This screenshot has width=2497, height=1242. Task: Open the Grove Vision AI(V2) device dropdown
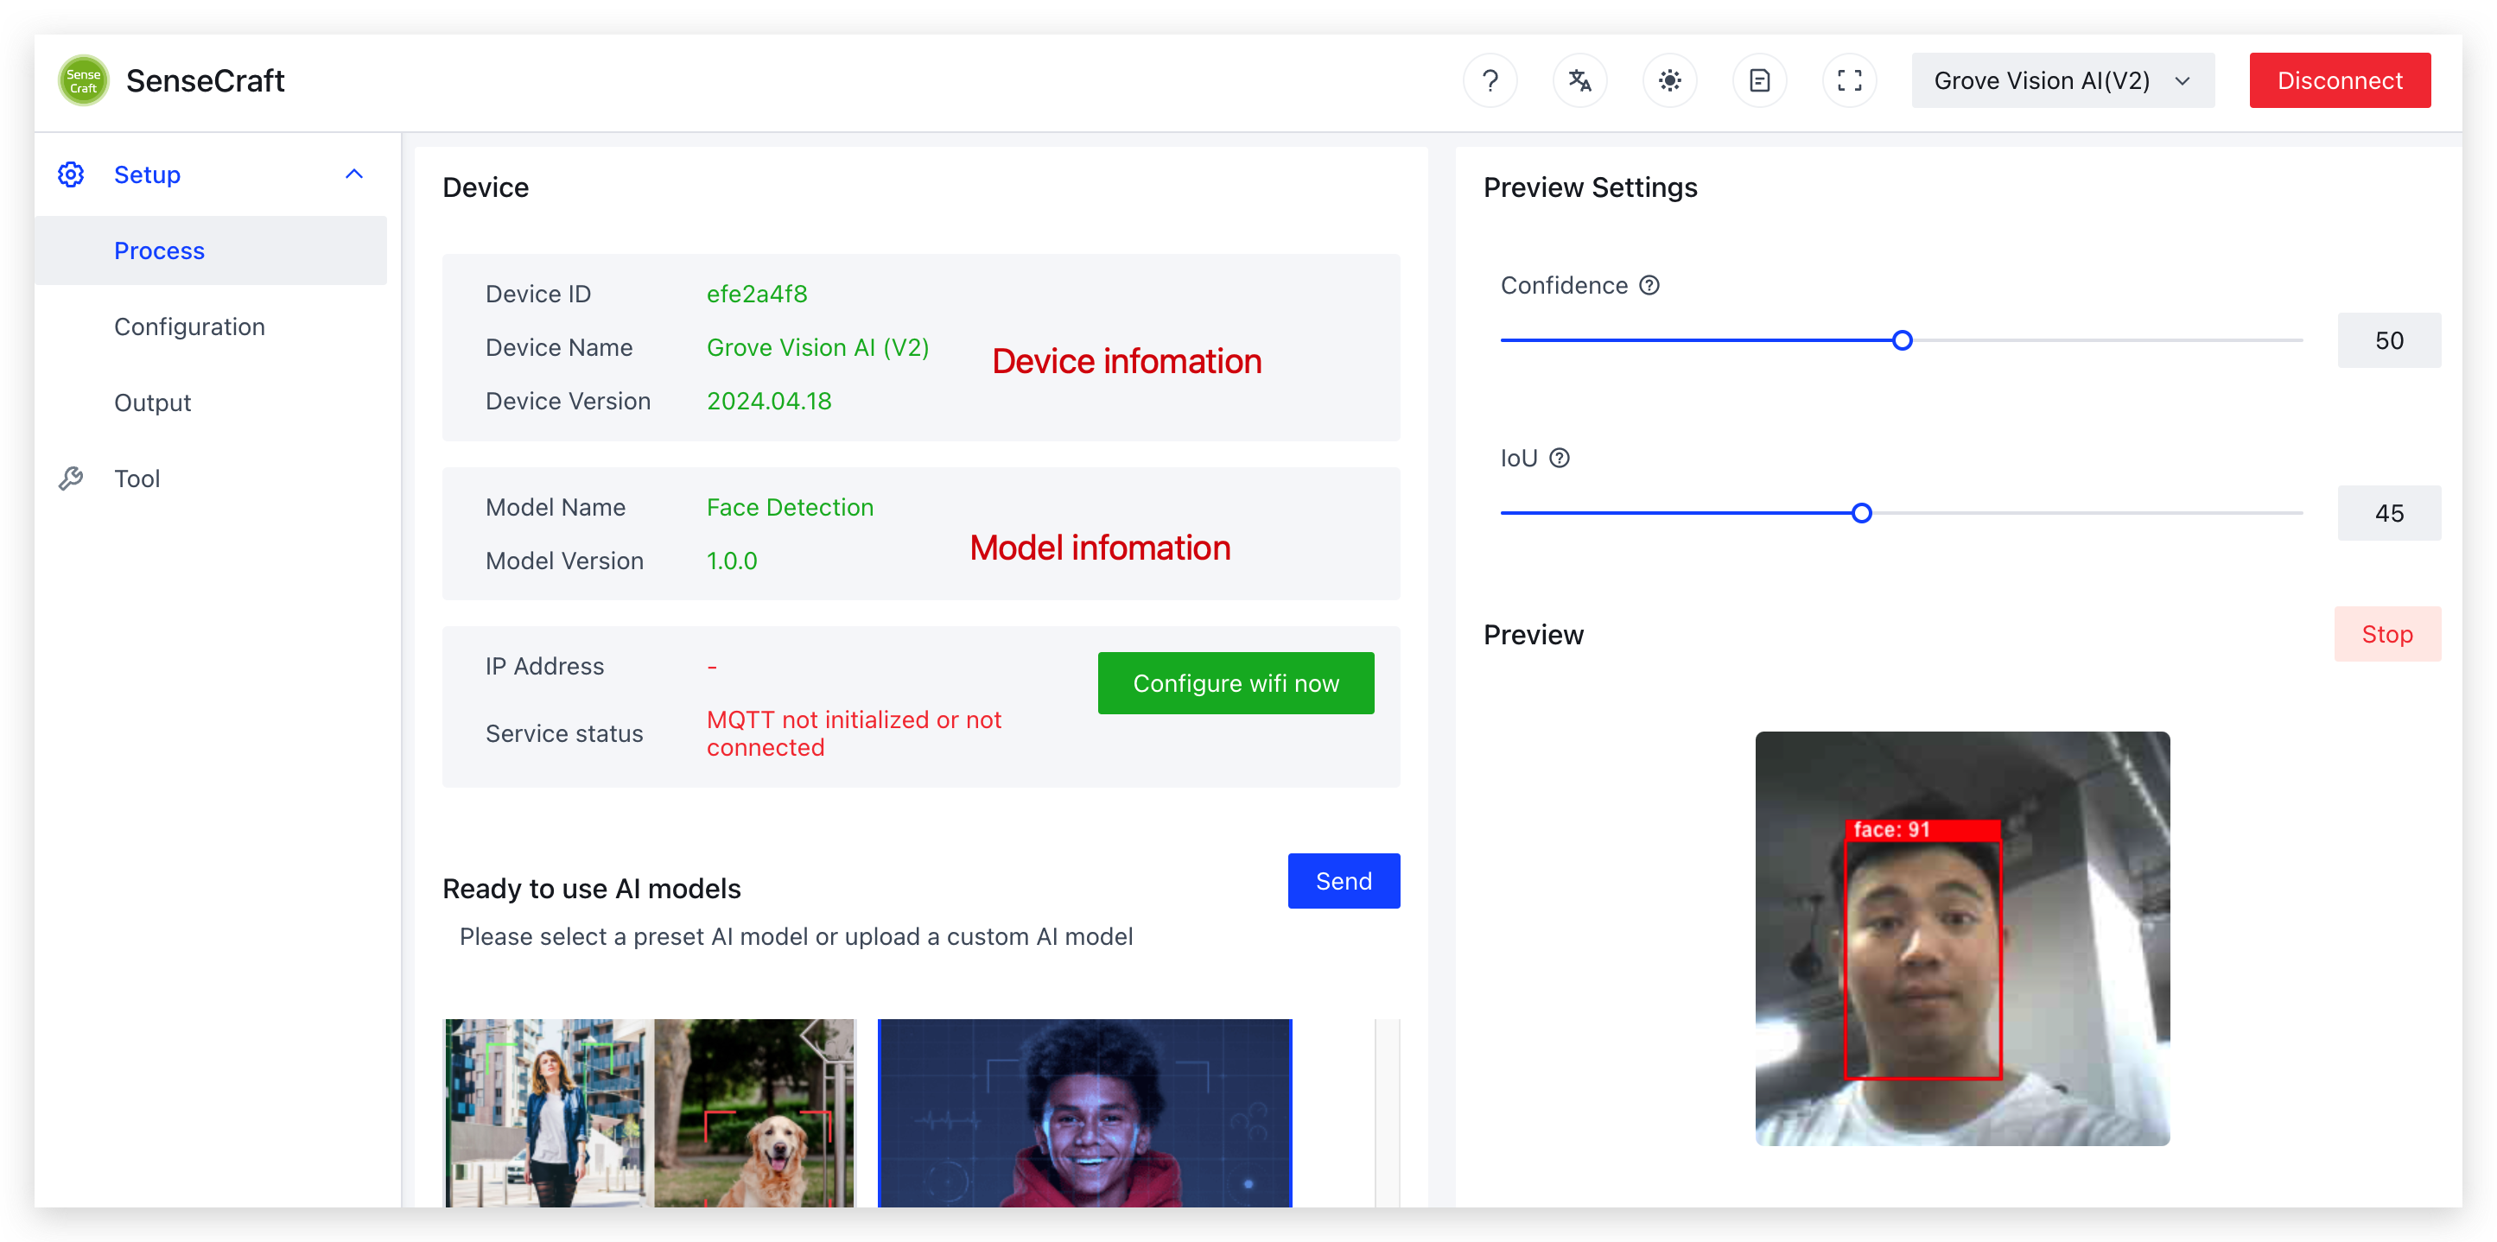click(x=2062, y=80)
